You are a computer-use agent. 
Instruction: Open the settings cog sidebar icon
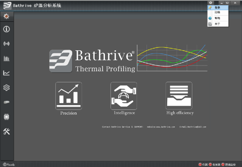[6, 88]
